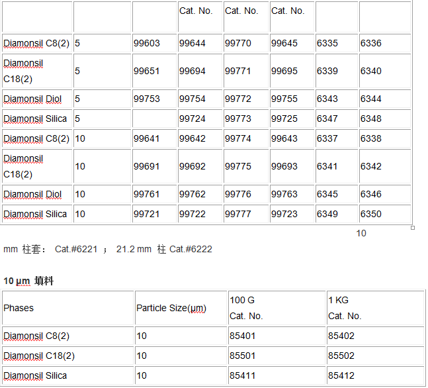Select cell 6335
The height and width of the screenshot is (388, 428).
coord(337,43)
